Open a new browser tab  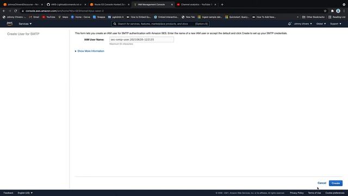pos(222,4)
